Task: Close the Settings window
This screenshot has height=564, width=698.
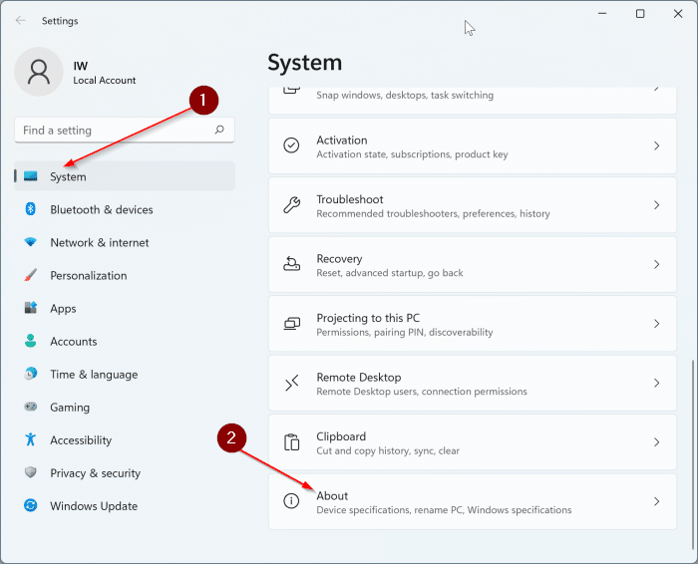Action: [678, 14]
